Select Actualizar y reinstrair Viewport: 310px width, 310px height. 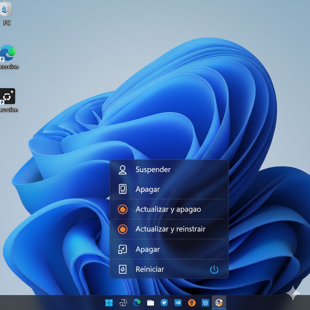tap(169, 229)
